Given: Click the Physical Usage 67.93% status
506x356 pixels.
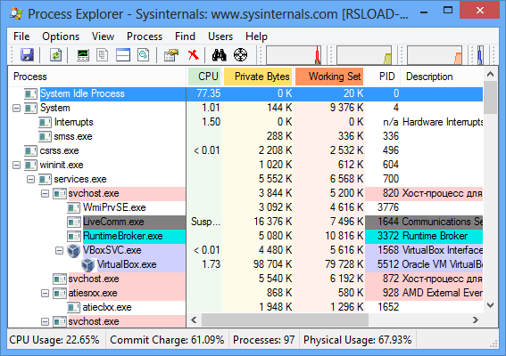Looking at the screenshot, I should (358, 340).
